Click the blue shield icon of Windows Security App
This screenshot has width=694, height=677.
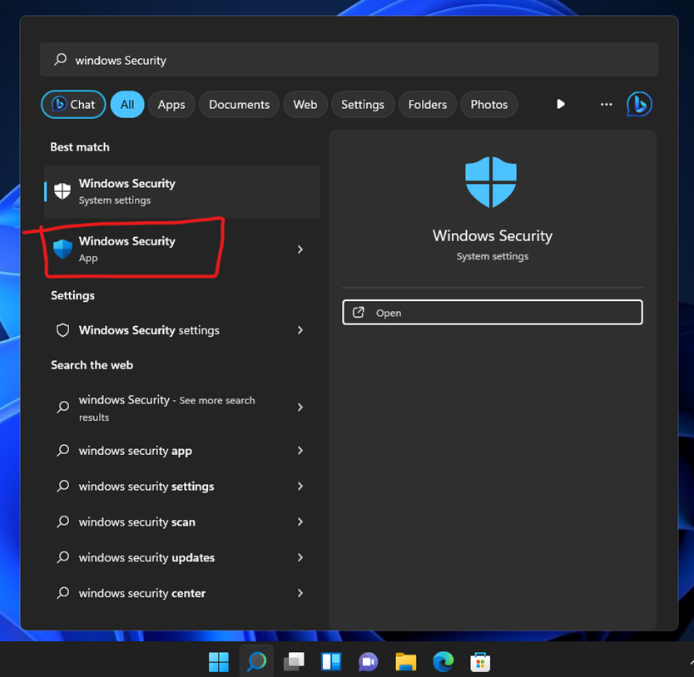coord(62,250)
